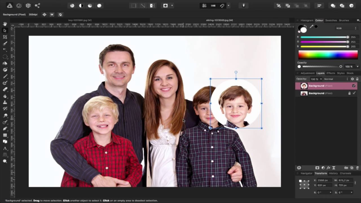
Task: Click the Delete Layer trash button
Action: pos(358,168)
